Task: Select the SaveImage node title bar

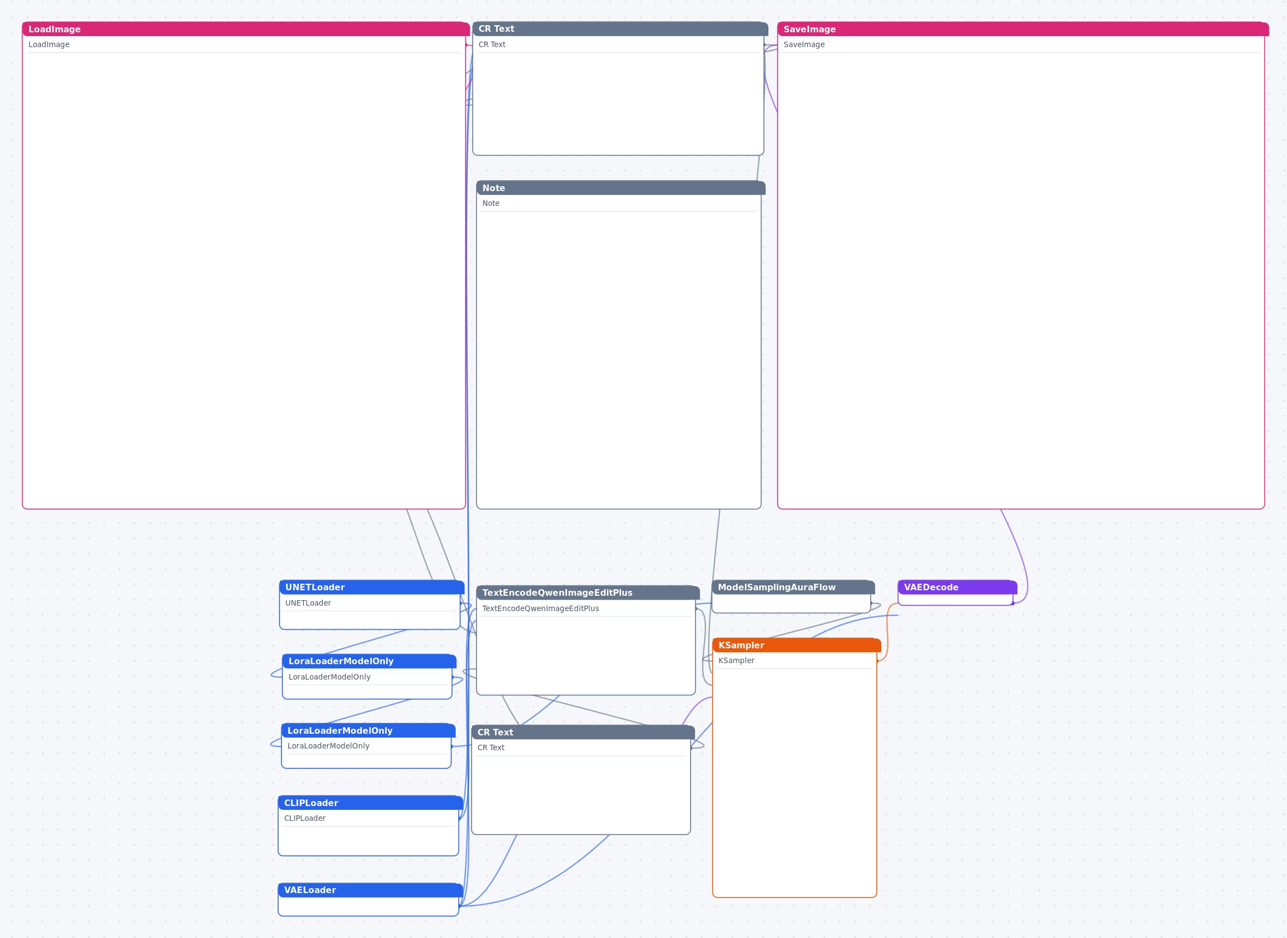Action: coord(1023,29)
